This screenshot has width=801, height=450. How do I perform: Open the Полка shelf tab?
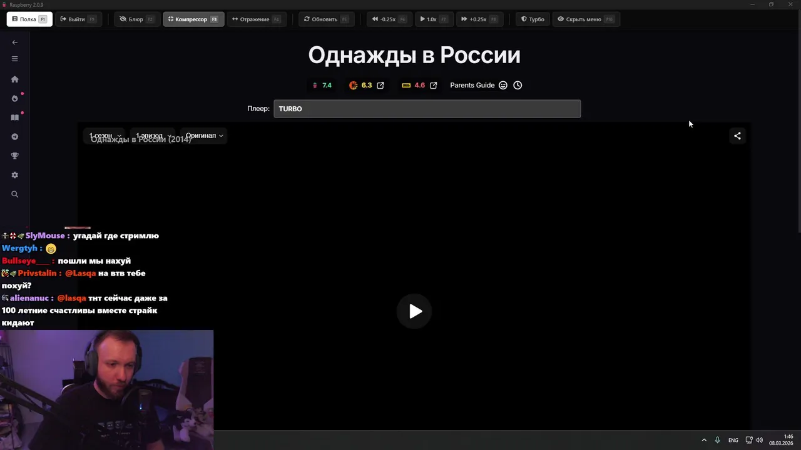pyautogui.click(x=29, y=19)
